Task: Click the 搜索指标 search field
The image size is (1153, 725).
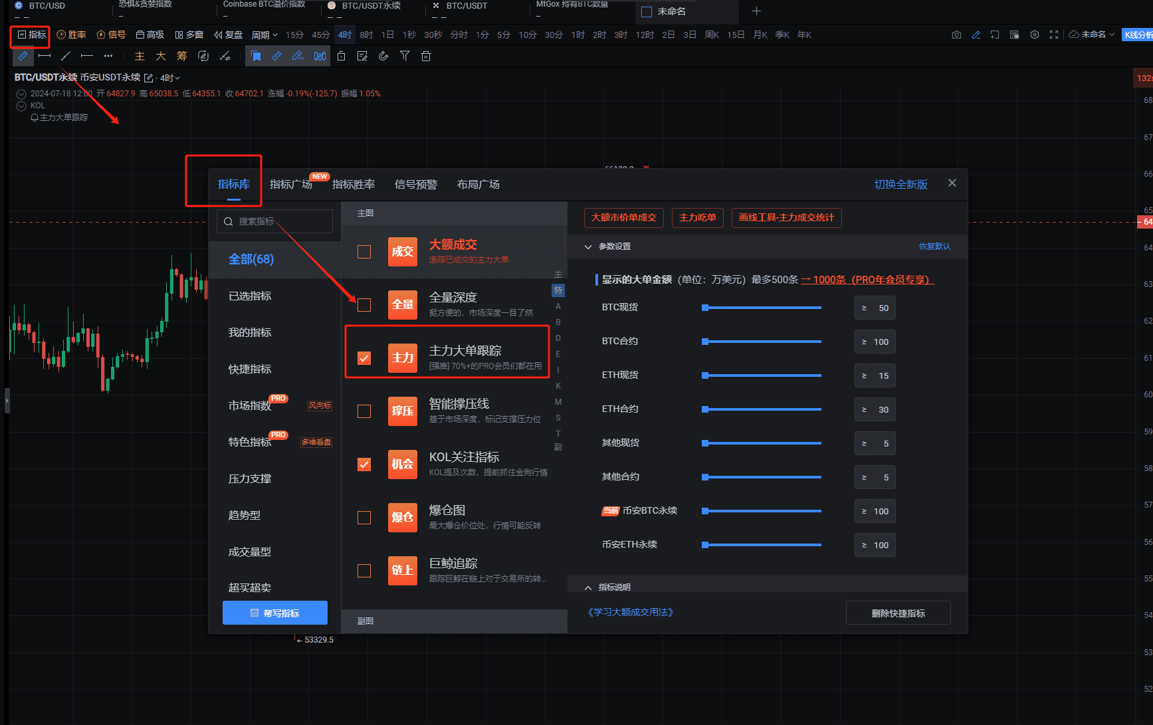Action: tap(274, 221)
